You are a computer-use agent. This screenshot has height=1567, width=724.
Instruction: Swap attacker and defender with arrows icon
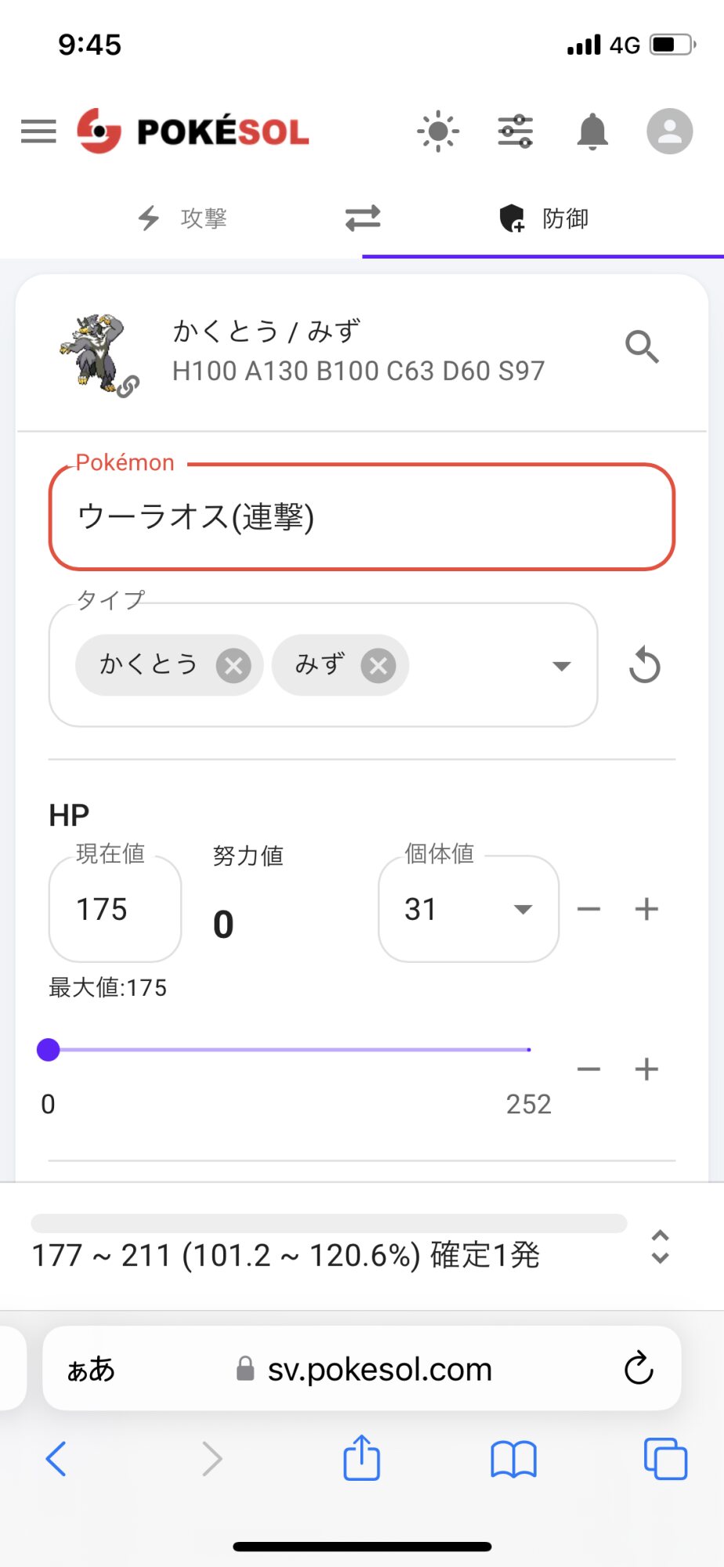[x=363, y=218]
